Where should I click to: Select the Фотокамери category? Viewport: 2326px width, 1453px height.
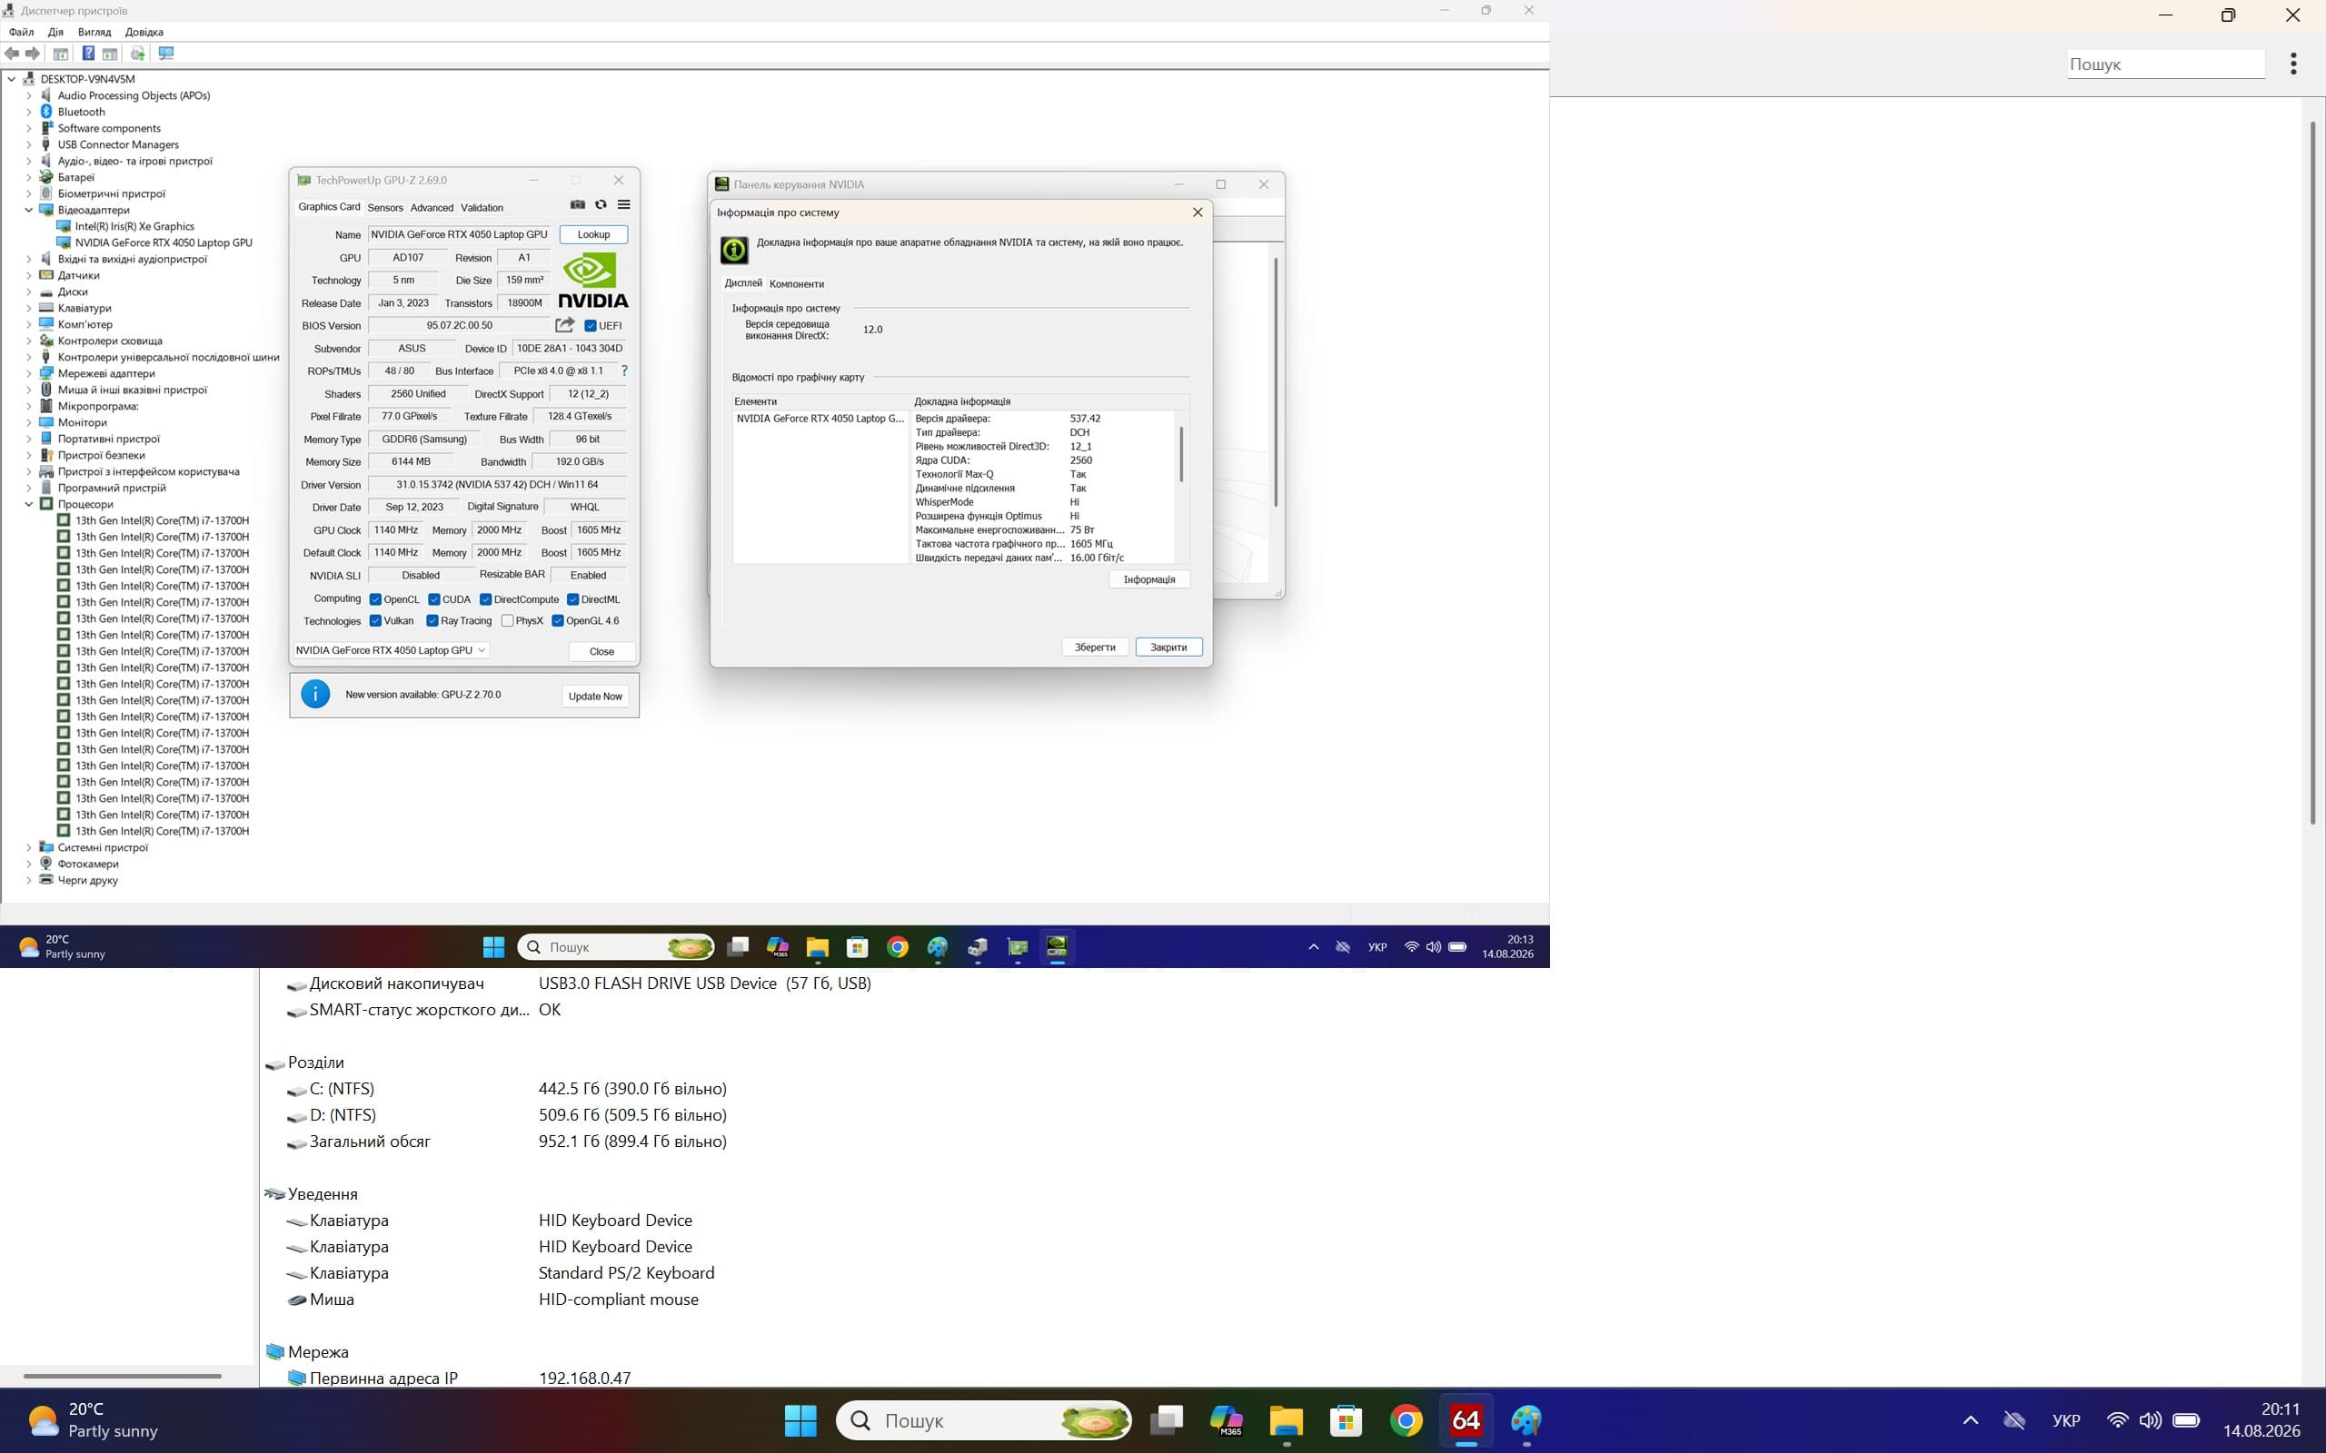pyautogui.click(x=87, y=864)
